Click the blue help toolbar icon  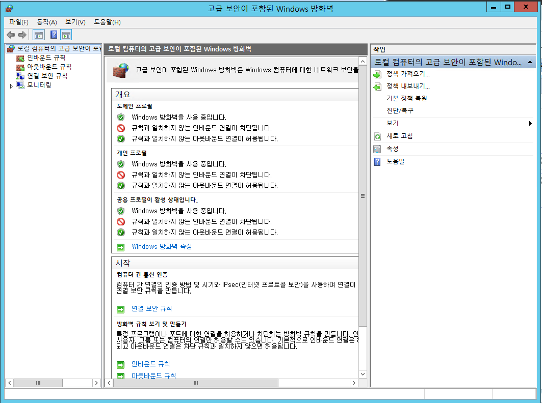click(x=54, y=35)
